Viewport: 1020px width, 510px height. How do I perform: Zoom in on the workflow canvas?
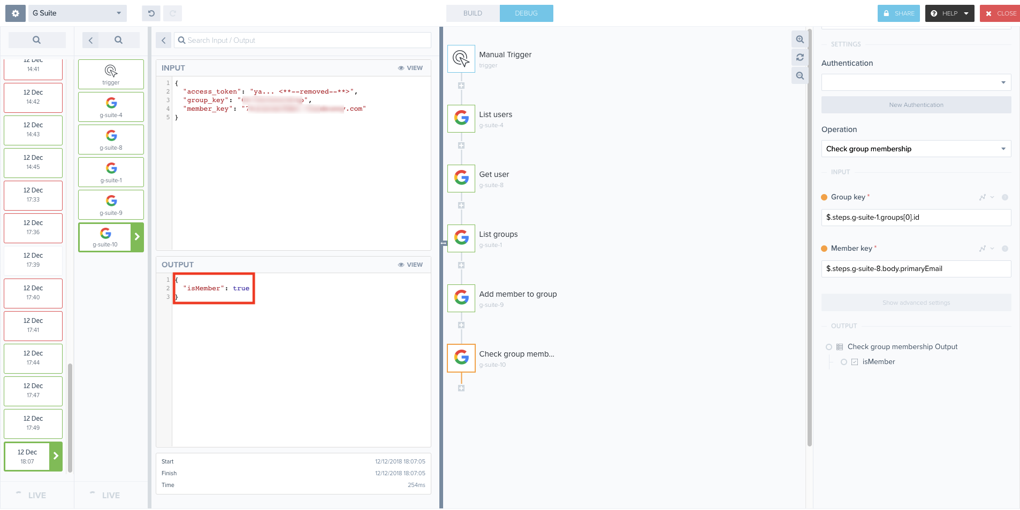800,40
